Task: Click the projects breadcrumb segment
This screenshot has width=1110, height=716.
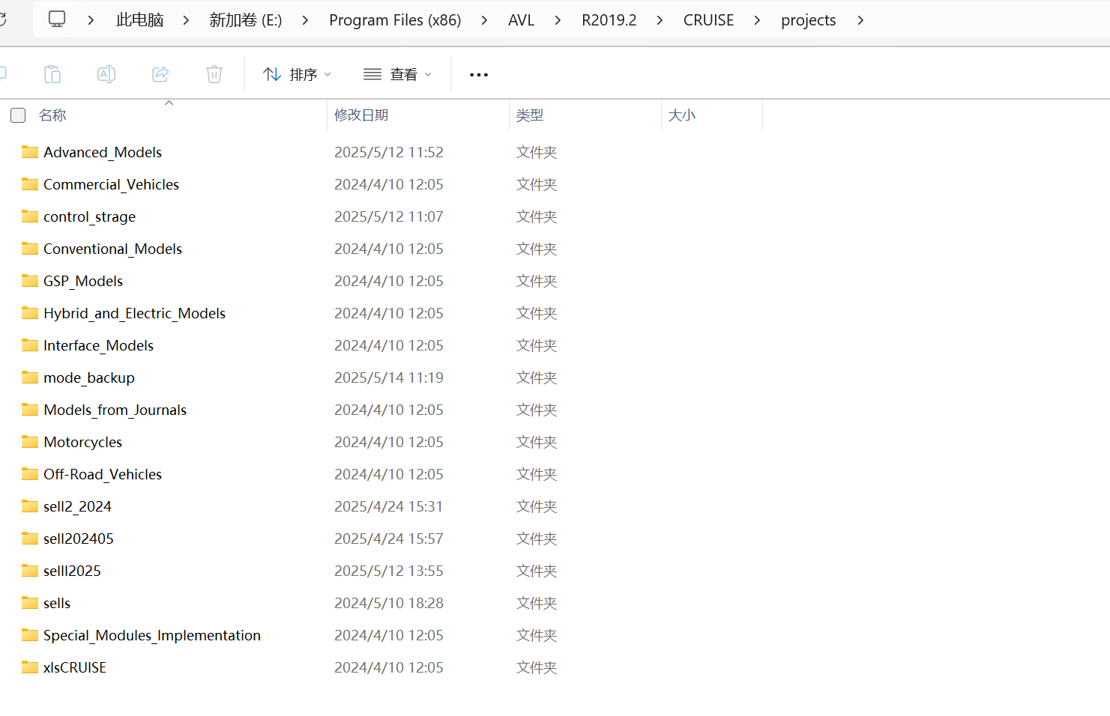Action: tap(808, 20)
